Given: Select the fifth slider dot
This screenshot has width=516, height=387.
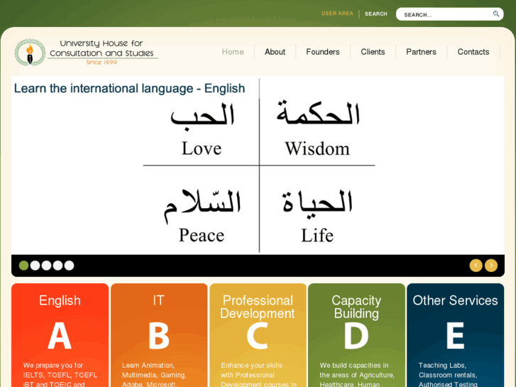Looking at the screenshot, I should pos(69,265).
